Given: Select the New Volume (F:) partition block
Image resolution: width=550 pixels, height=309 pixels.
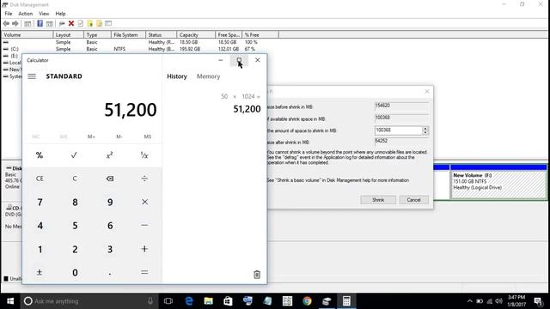Looking at the screenshot, I should click(x=498, y=182).
